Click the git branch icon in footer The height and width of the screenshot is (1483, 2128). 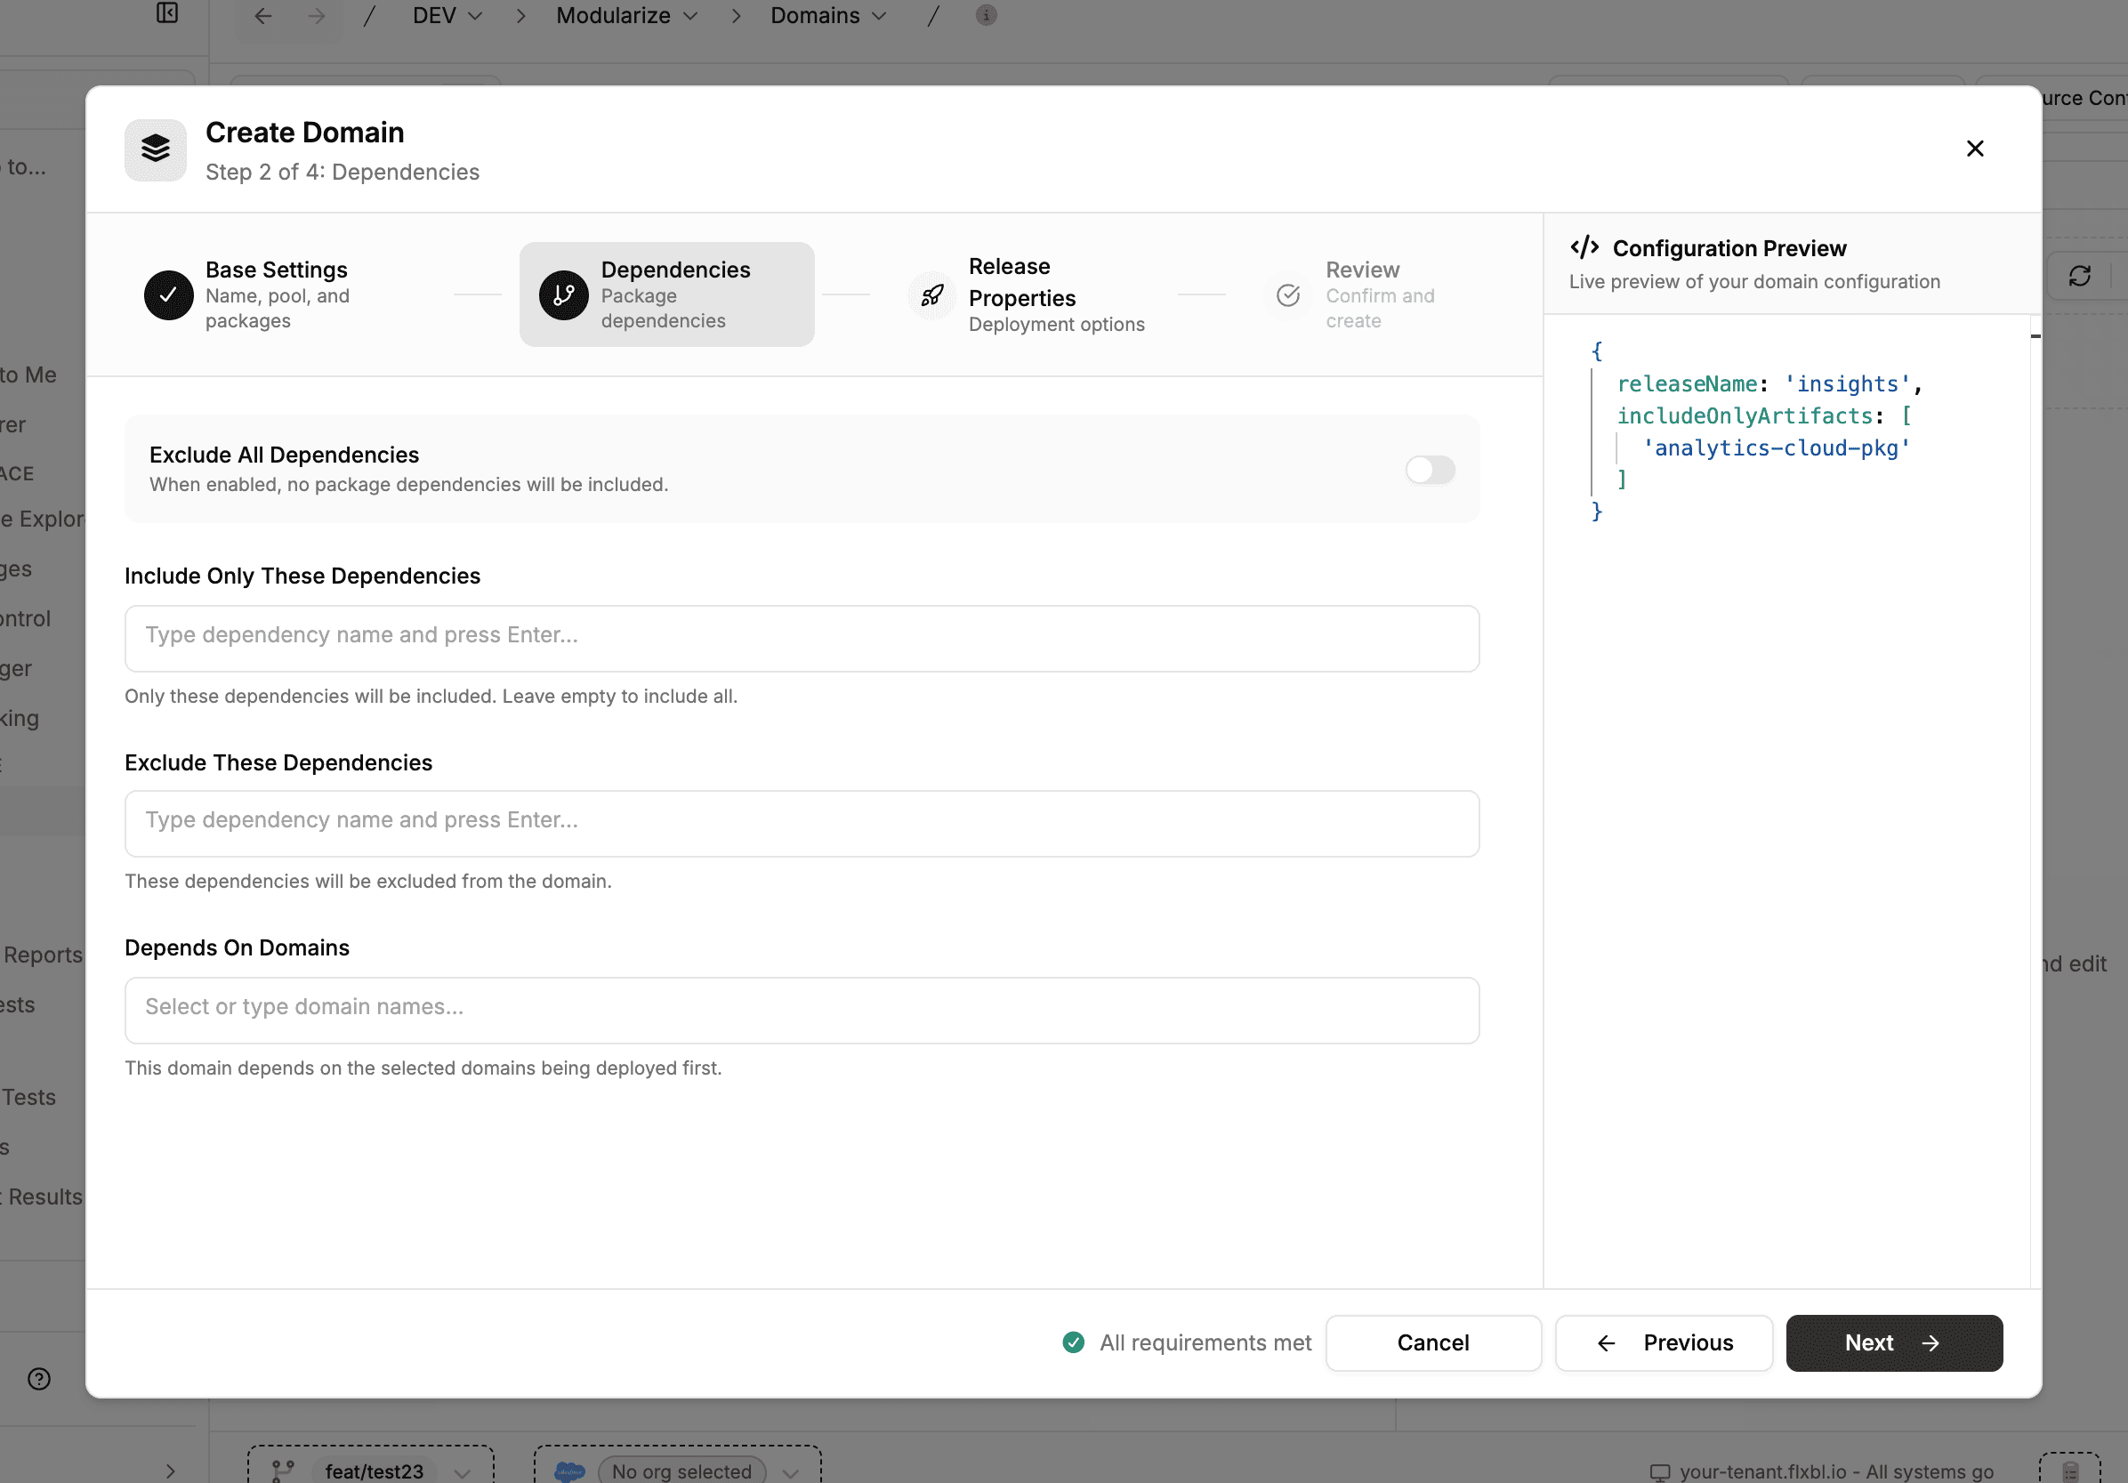pos(283,1470)
